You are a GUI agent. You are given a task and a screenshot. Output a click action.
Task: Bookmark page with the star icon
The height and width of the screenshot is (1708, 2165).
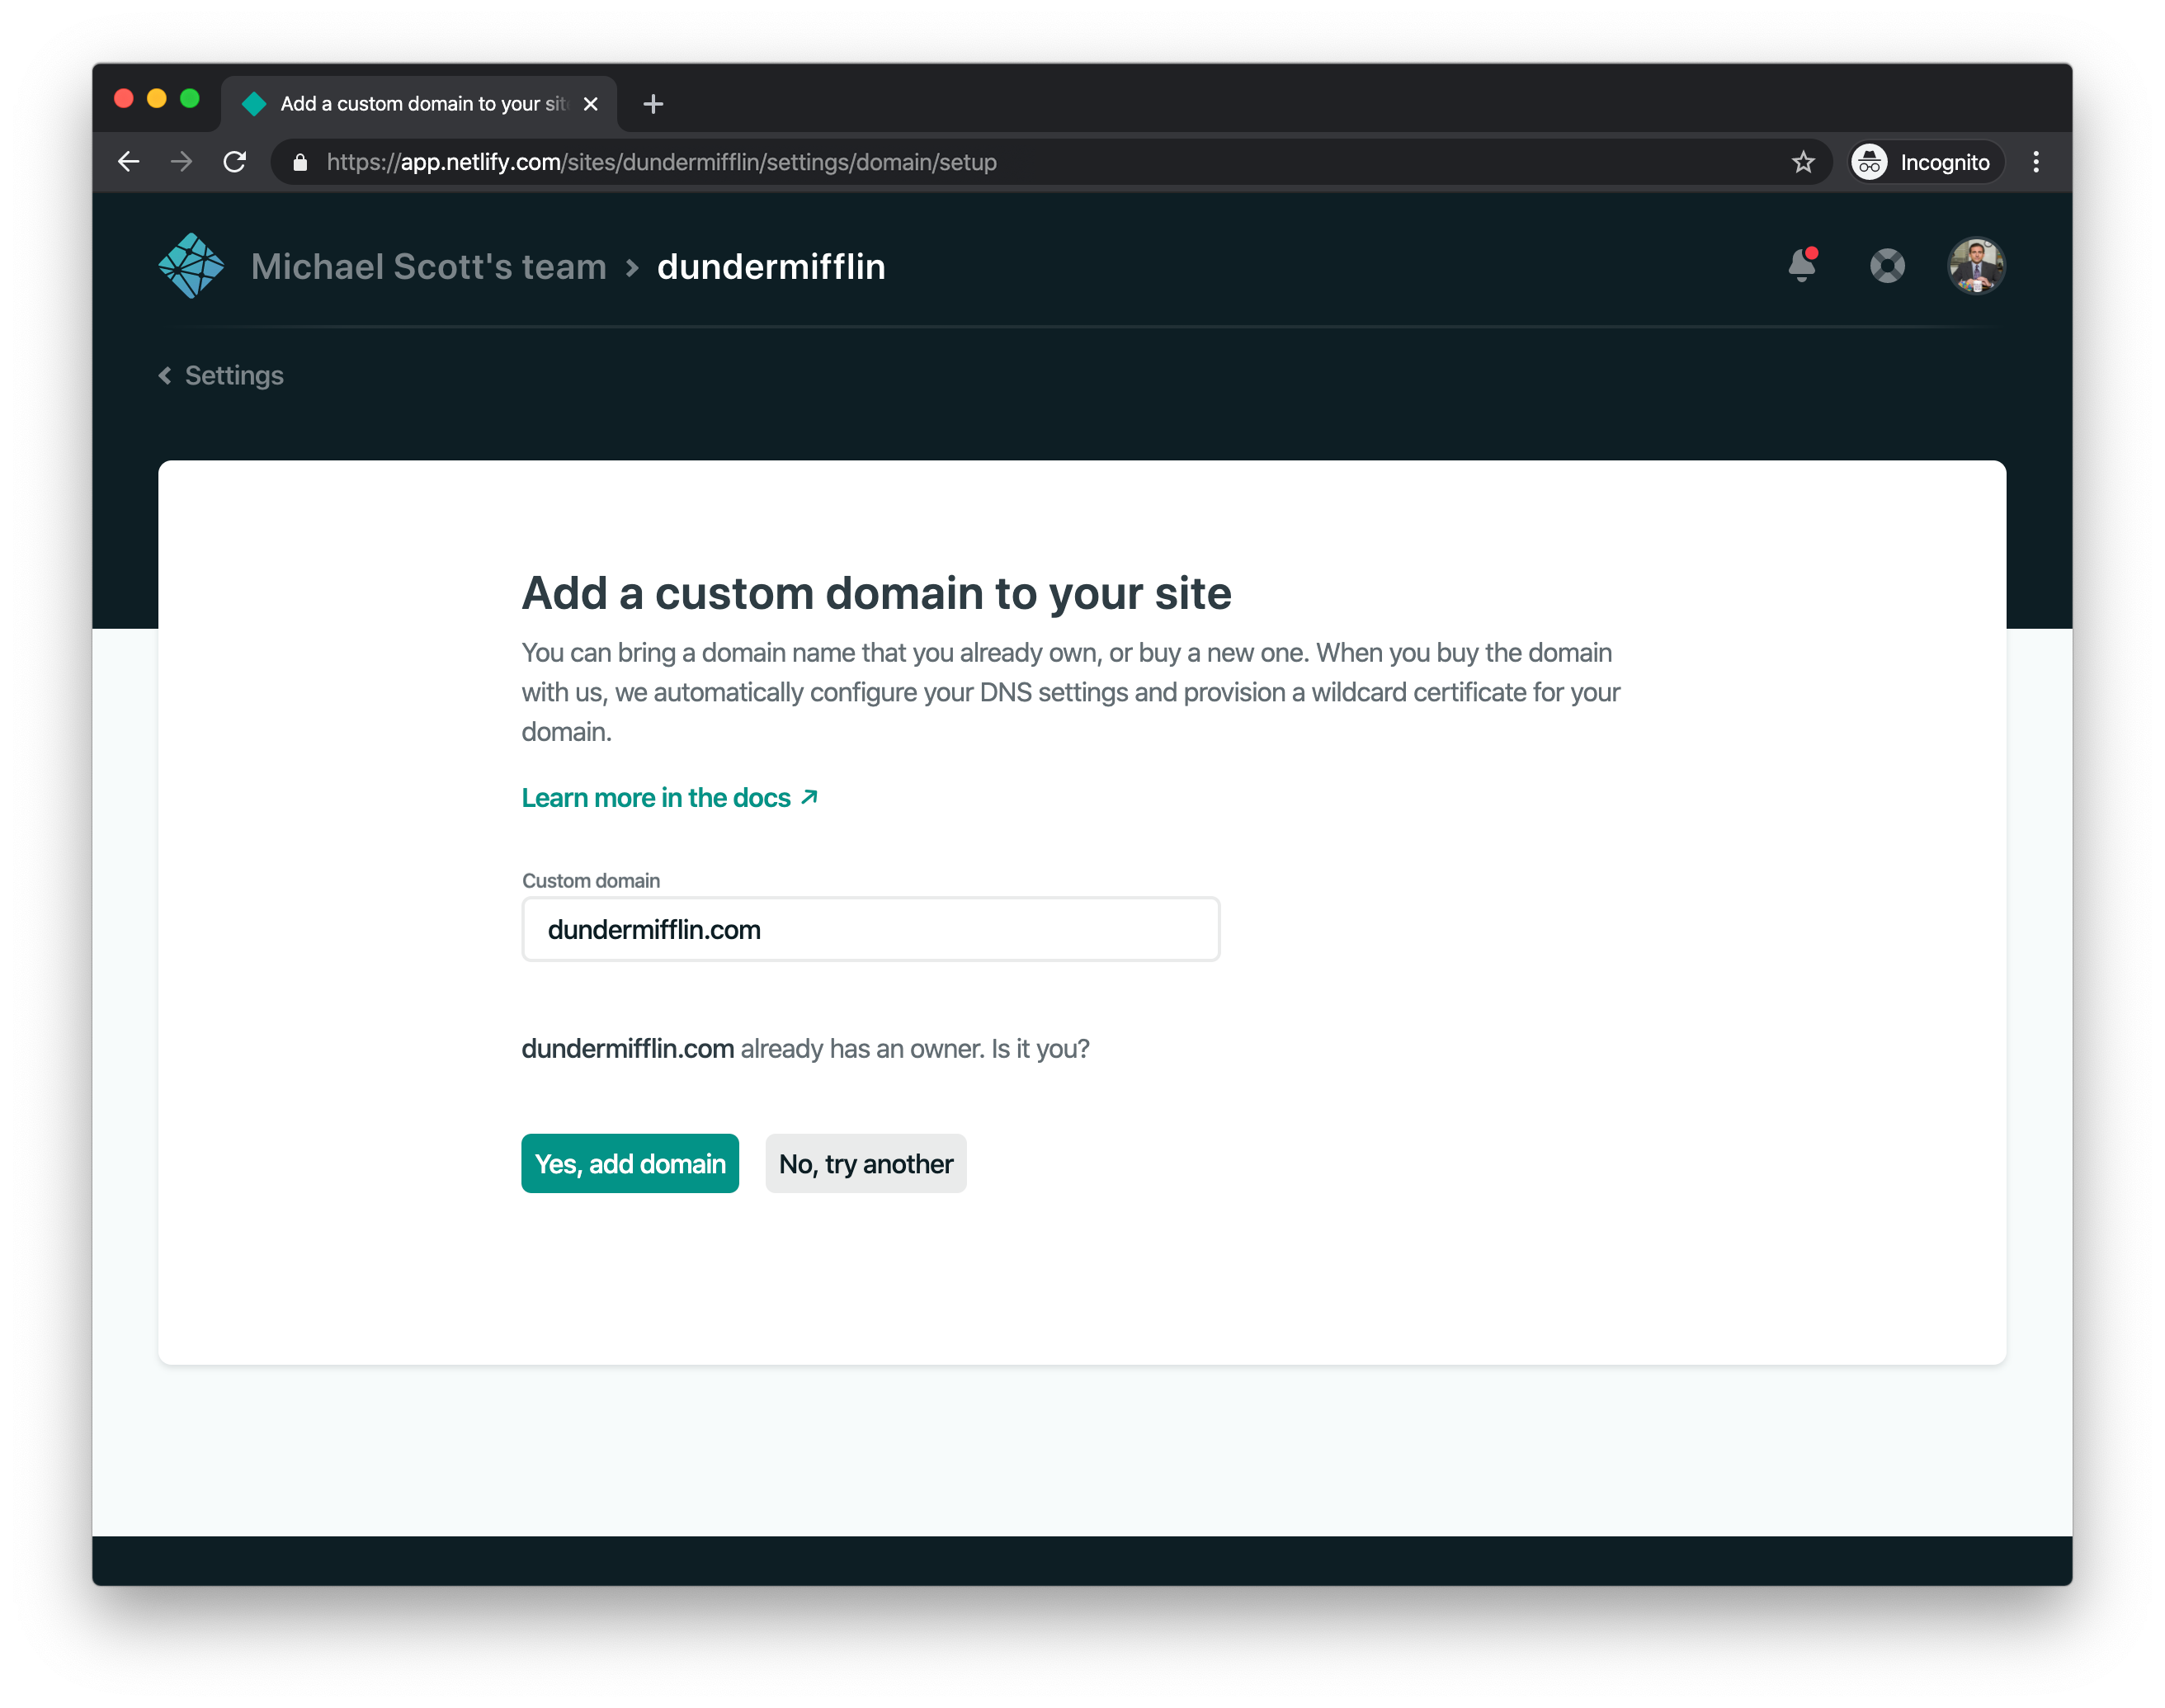(x=1803, y=162)
